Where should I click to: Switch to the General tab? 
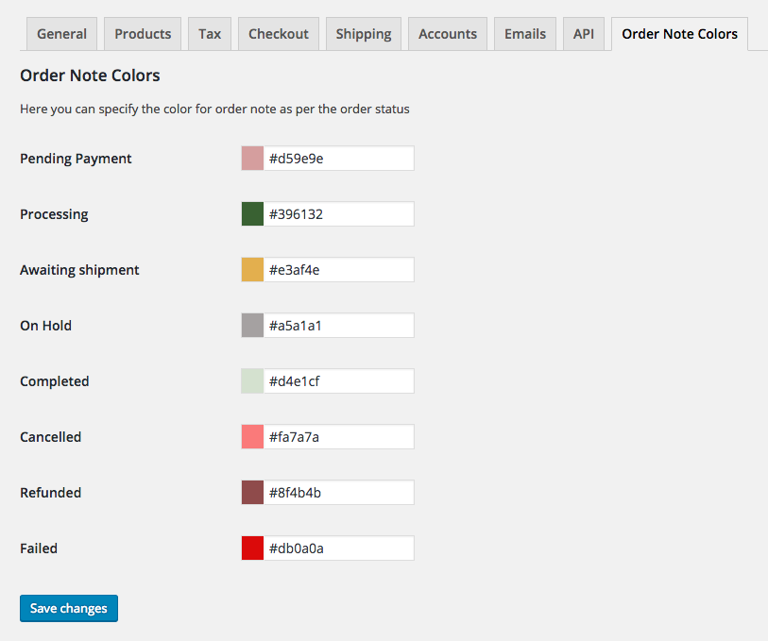(61, 34)
